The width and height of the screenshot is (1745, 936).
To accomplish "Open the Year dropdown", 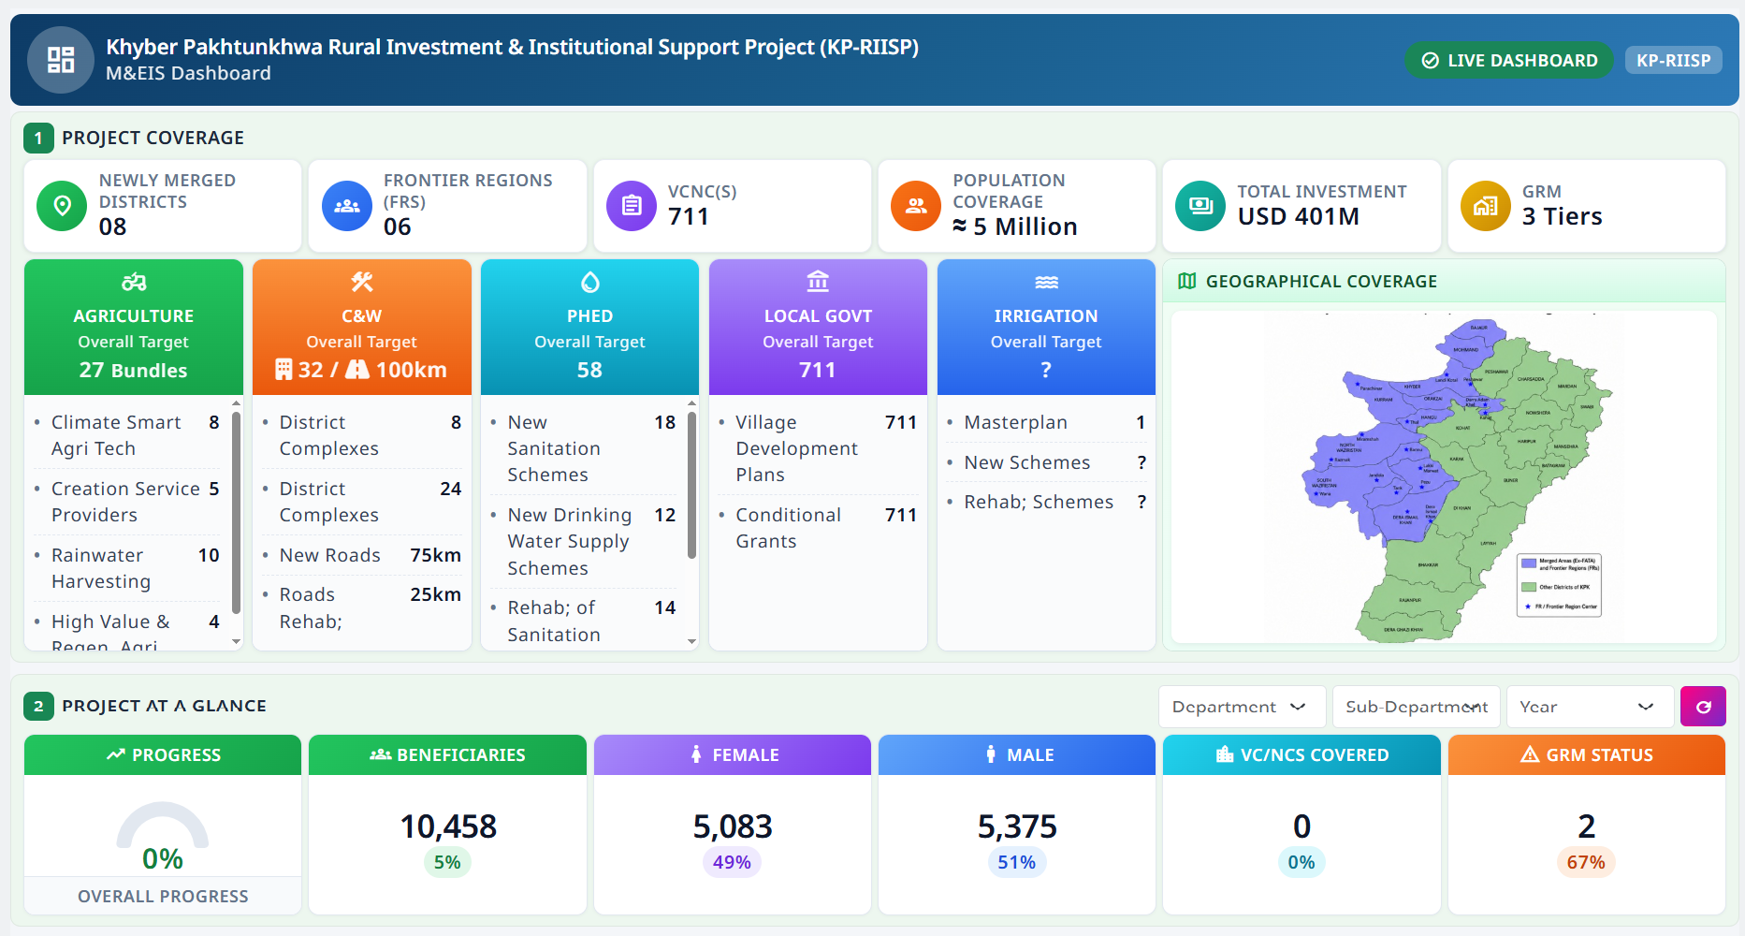I will (1590, 707).
